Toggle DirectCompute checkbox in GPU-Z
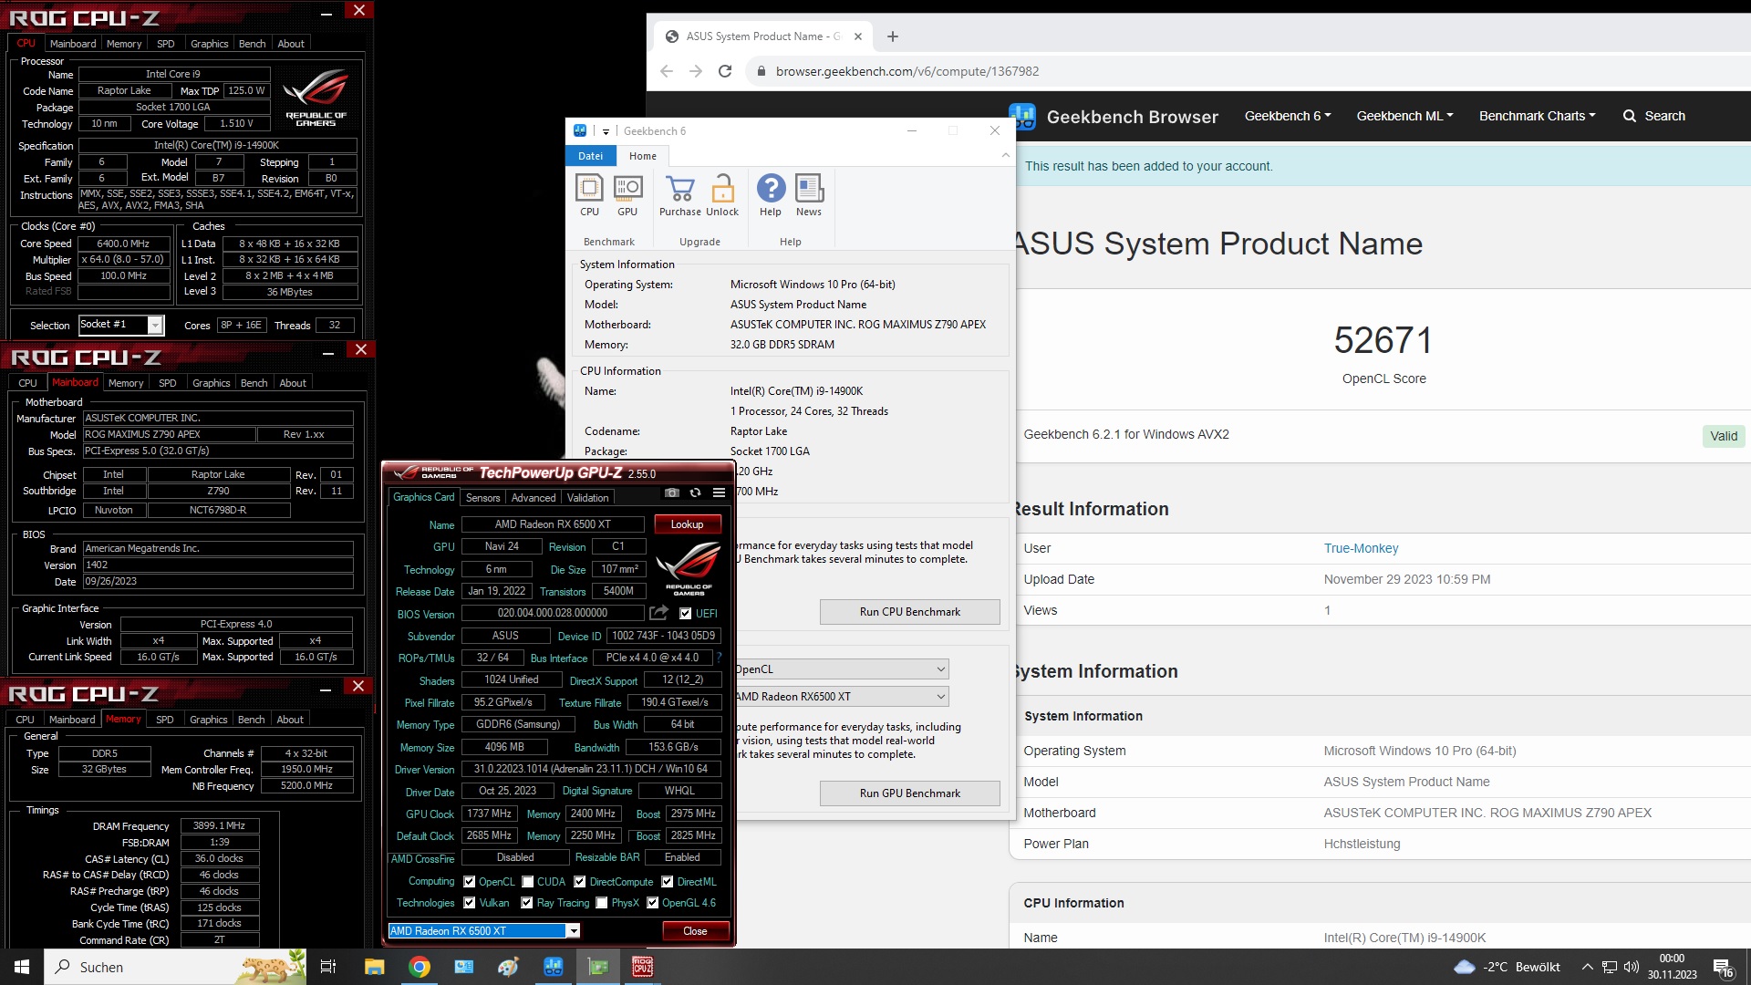1751x985 pixels. point(579,882)
